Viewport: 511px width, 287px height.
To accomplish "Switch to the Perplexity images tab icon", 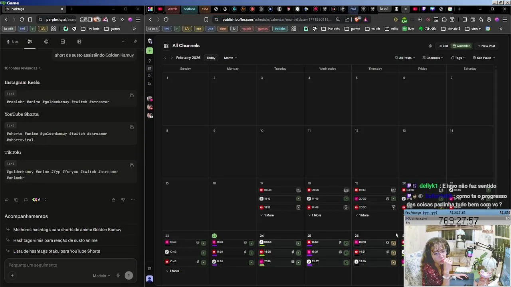I will [63, 41].
